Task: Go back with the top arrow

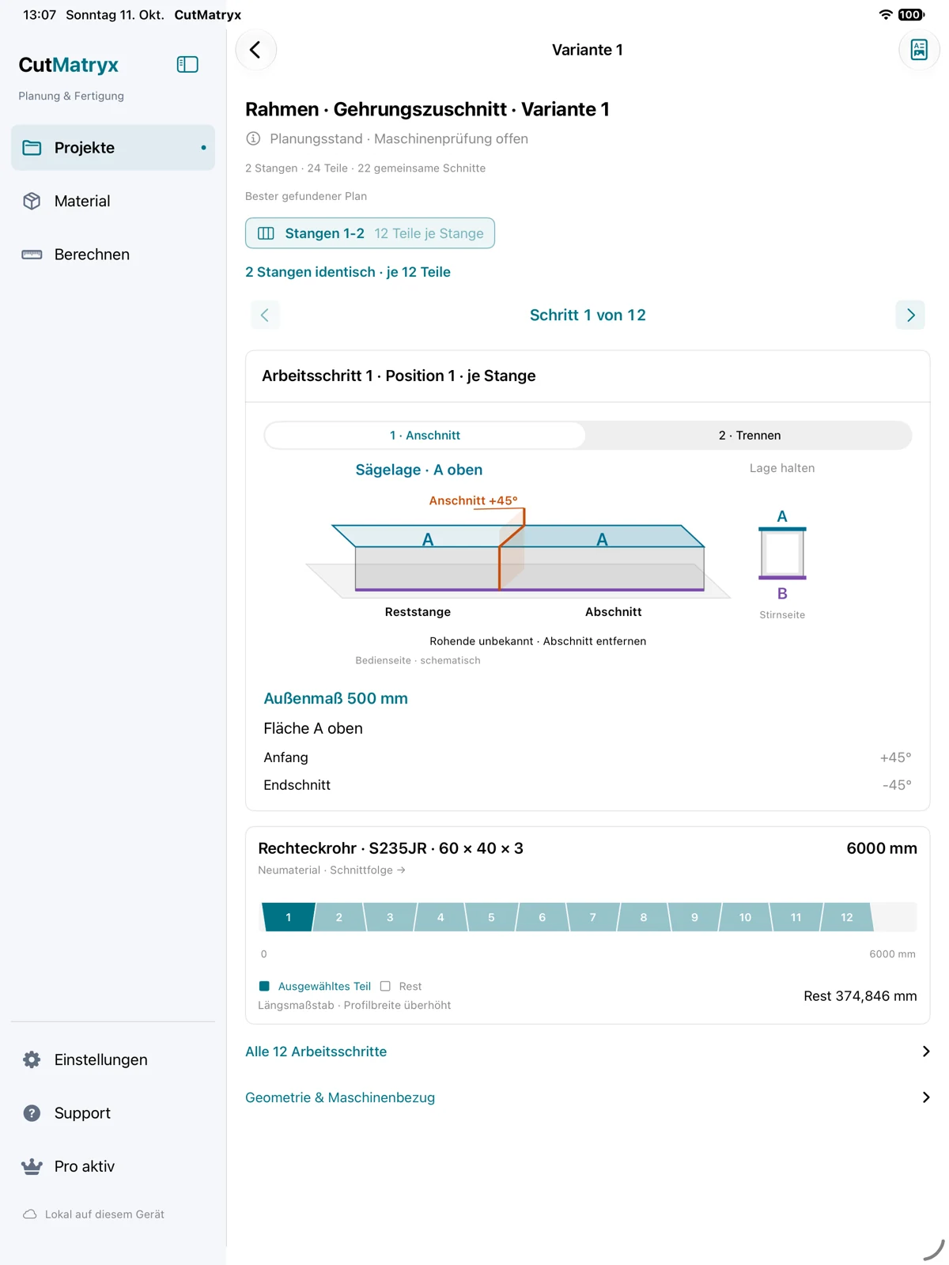Action: (x=255, y=50)
